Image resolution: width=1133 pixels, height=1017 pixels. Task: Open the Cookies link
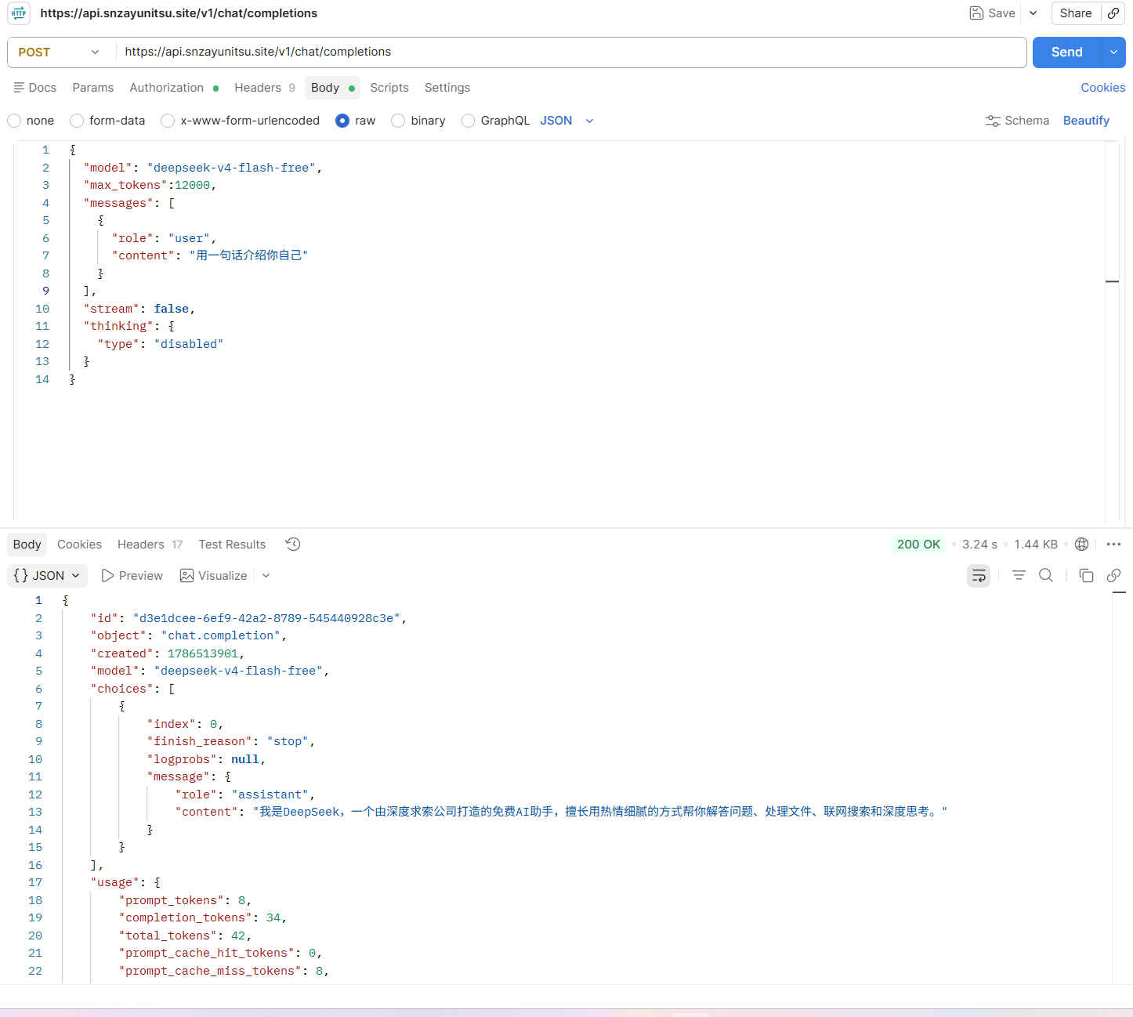tap(1103, 88)
